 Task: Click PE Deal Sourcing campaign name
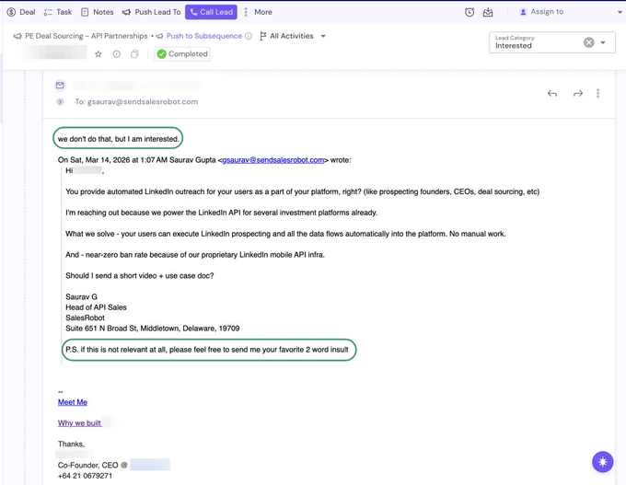87,36
